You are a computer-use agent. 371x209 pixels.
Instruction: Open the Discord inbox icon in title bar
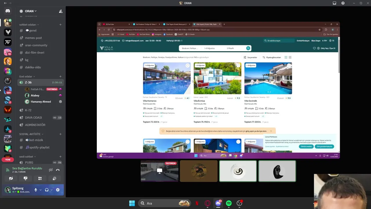pos(334,3)
